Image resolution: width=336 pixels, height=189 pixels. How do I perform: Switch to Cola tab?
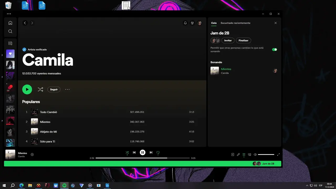click(214, 23)
